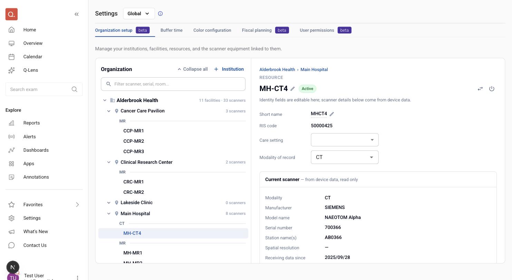The image size is (512, 280).
Task: Open the User permissions tab
Action: [326, 30]
